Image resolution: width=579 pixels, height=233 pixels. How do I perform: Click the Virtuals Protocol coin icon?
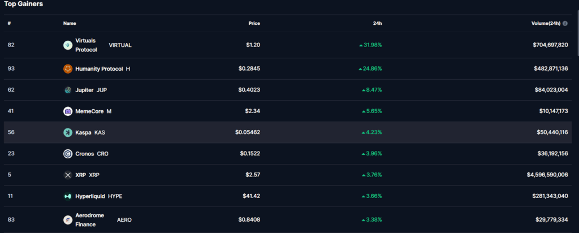(x=68, y=45)
